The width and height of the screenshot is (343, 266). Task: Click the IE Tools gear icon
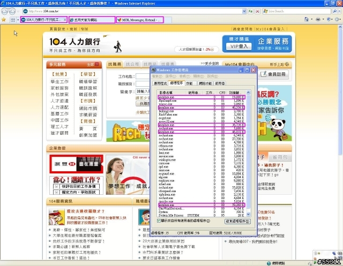(337, 19)
